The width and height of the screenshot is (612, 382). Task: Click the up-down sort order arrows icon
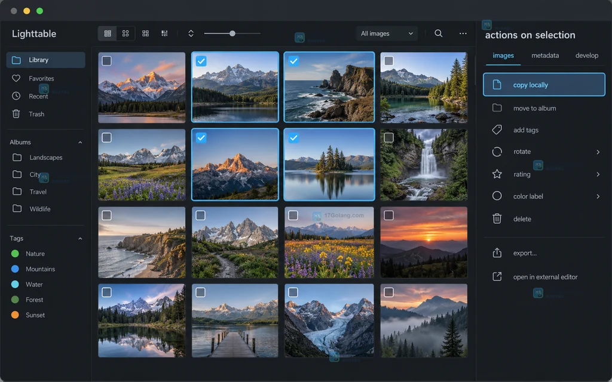click(191, 33)
